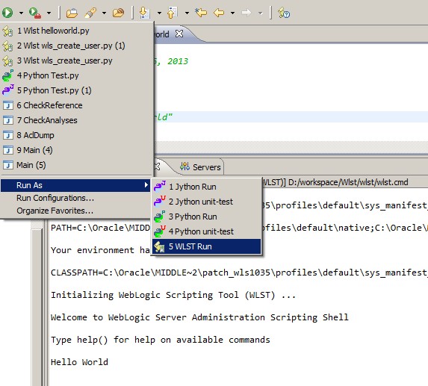Choose 4 Python unit-test

207,231
